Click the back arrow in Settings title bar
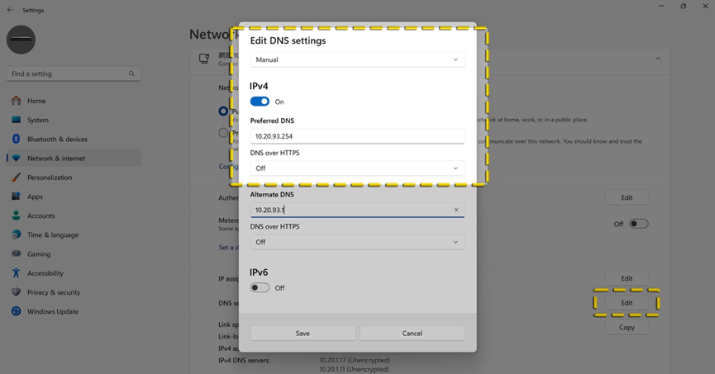Viewport: 715px width, 374px height. click(x=10, y=10)
